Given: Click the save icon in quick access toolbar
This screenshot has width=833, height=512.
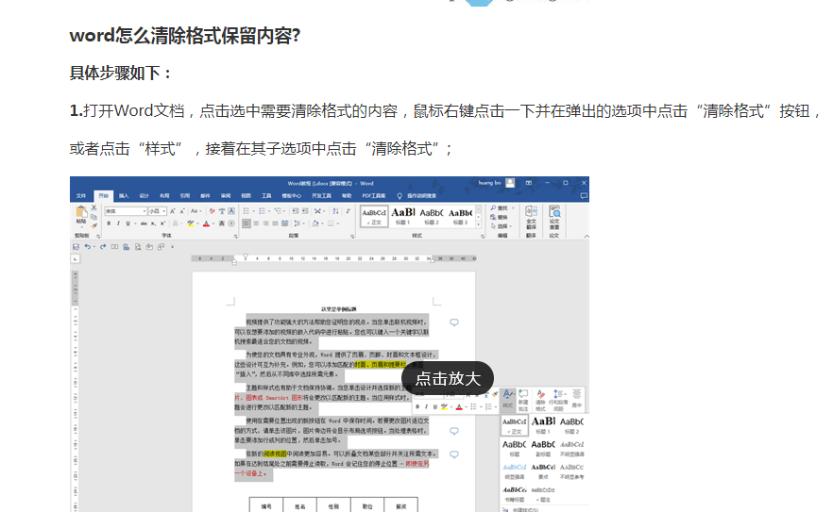Looking at the screenshot, I should [x=76, y=247].
